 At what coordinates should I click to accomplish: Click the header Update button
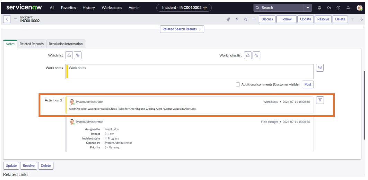(306, 19)
